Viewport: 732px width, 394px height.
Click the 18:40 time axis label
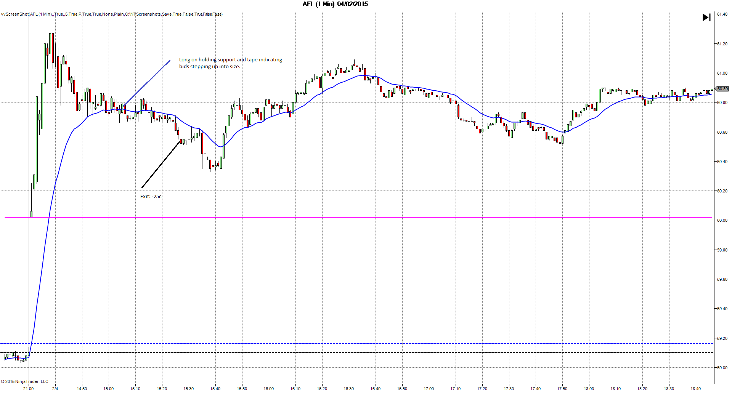tap(696, 389)
